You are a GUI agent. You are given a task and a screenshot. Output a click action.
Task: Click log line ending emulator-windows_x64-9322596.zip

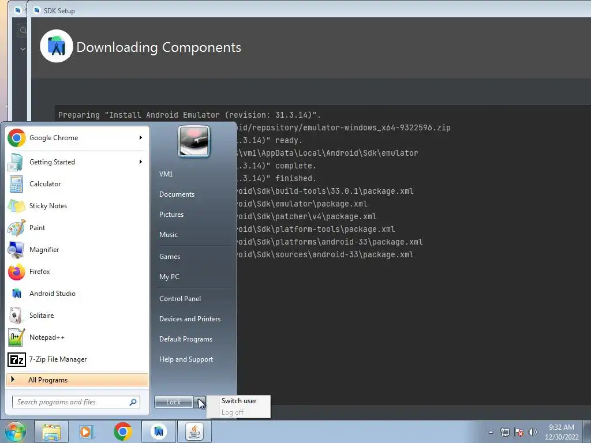[x=344, y=127]
